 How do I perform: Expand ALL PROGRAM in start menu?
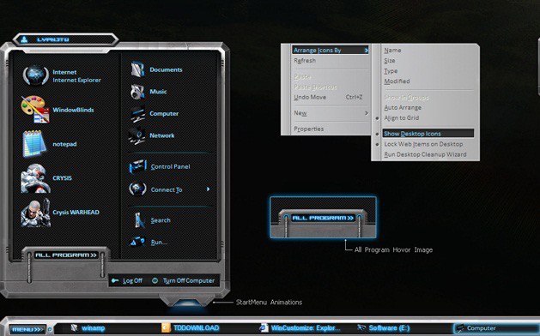66,255
